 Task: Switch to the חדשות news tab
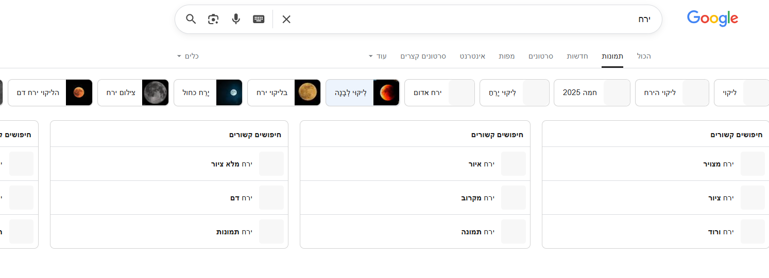pos(577,56)
